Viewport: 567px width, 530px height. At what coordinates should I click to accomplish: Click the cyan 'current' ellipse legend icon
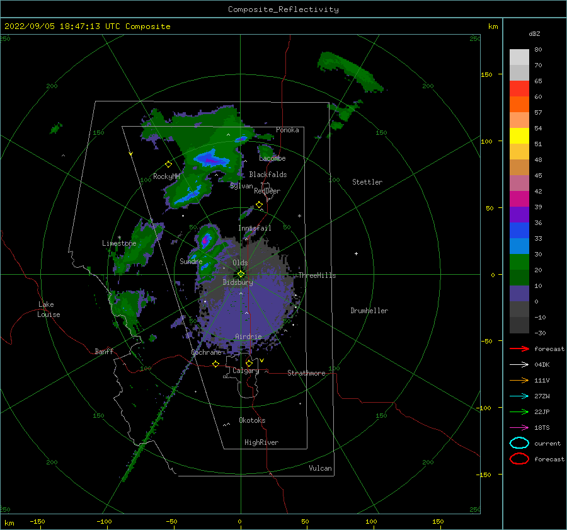[519, 443]
